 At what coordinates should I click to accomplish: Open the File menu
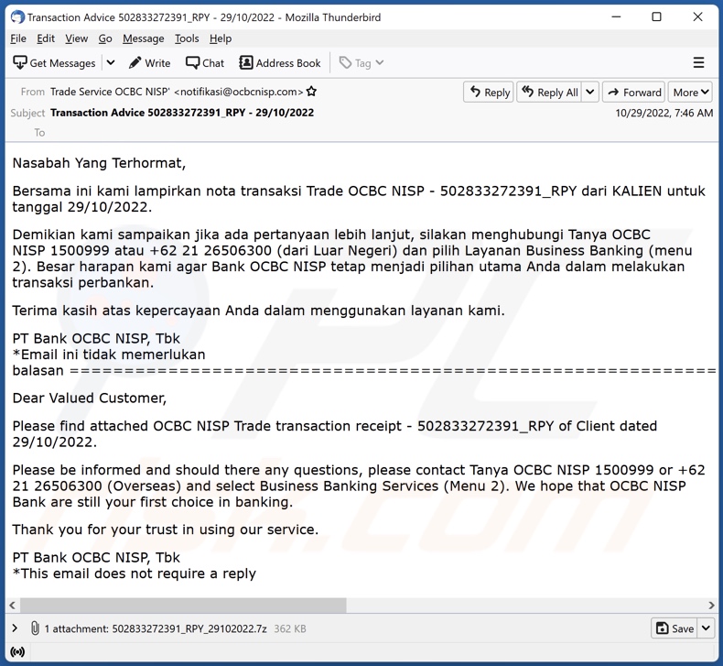point(18,38)
